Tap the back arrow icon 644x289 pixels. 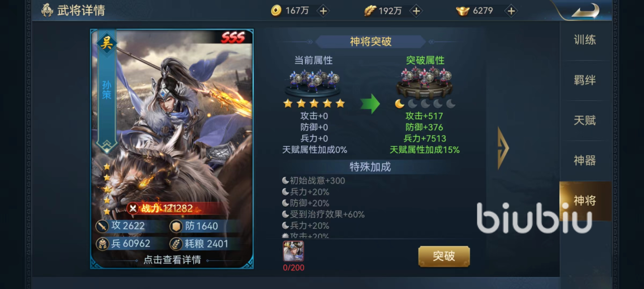coord(585,10)
